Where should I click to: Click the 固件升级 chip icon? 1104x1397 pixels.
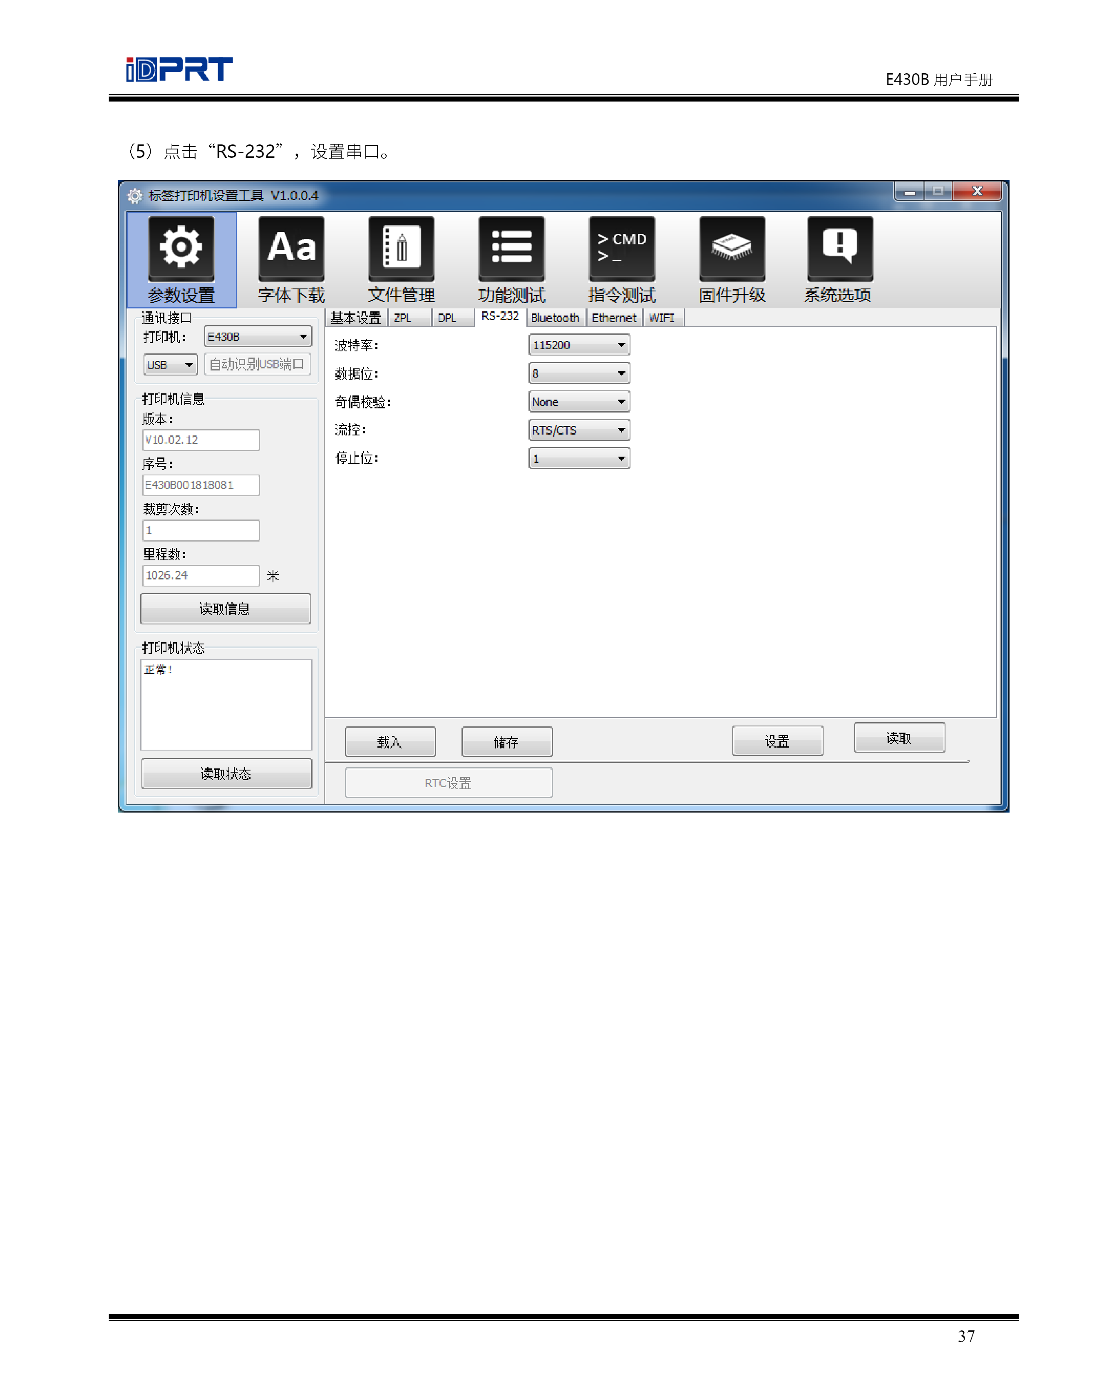pos(732,248)
